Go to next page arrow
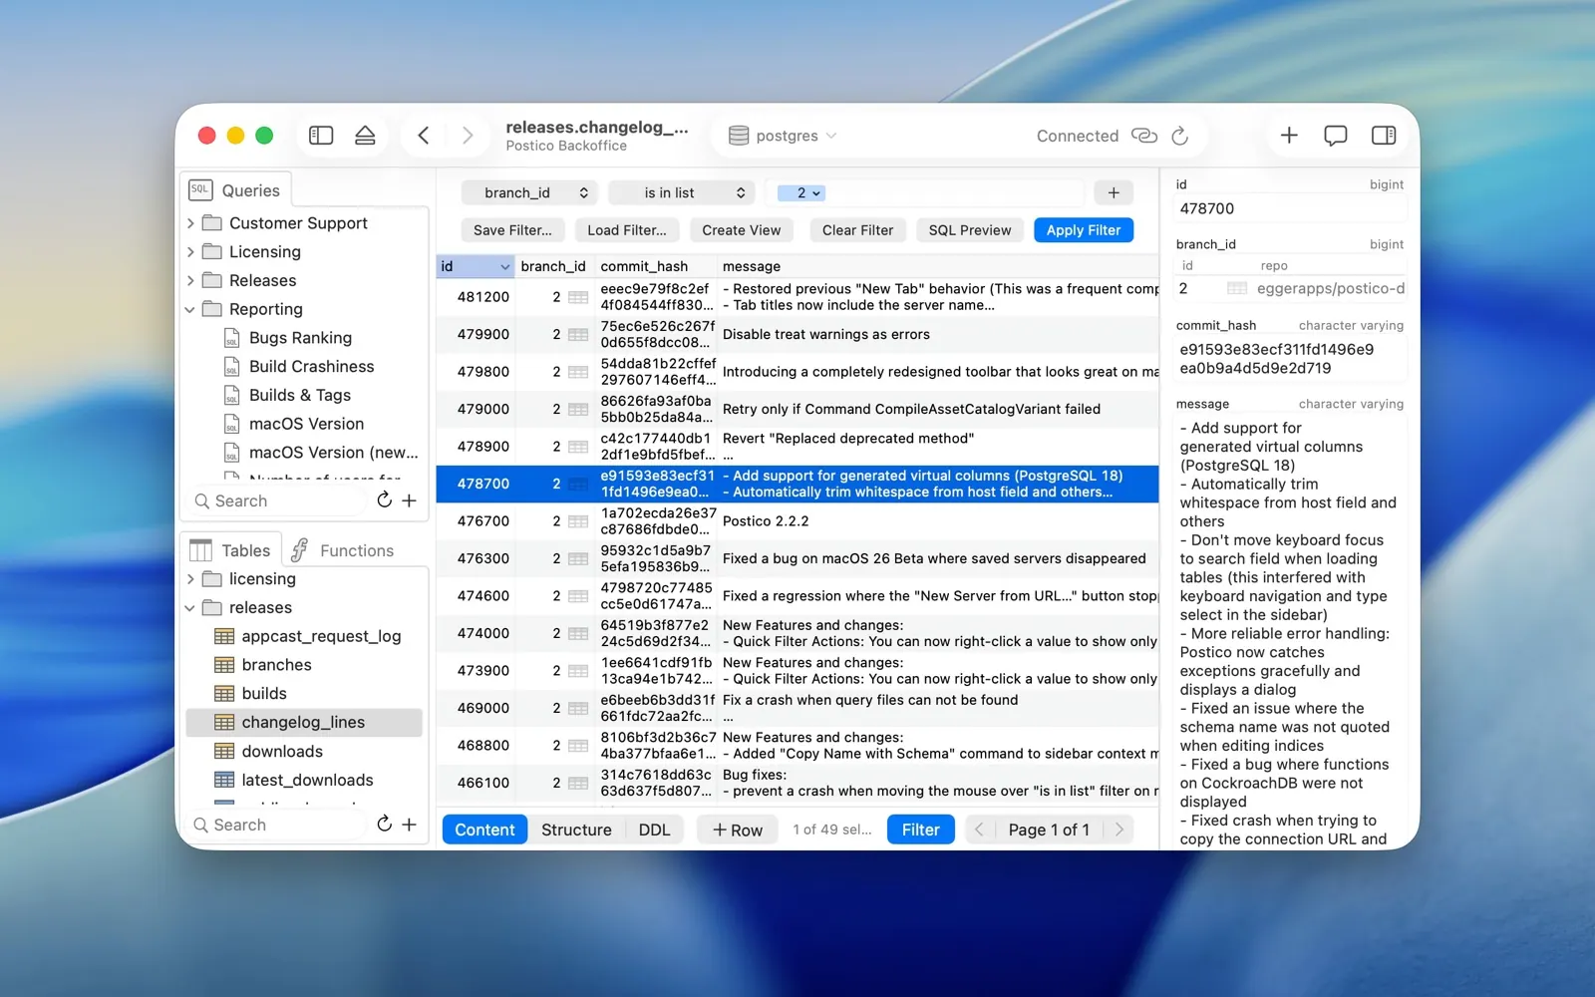The image size is (1595, 997). (x=1119, y=830)
